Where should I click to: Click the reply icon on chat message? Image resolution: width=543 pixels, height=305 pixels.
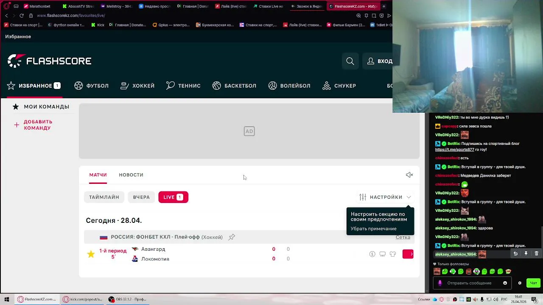(x=515, y=254)
